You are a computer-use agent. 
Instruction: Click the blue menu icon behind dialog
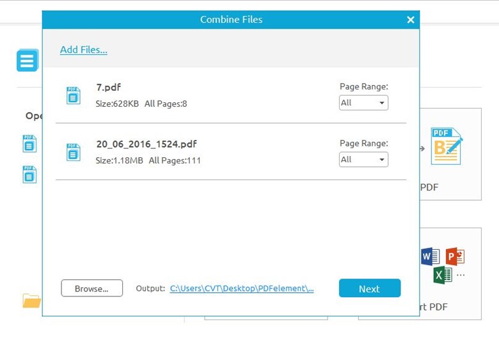(x=28, y=61)
